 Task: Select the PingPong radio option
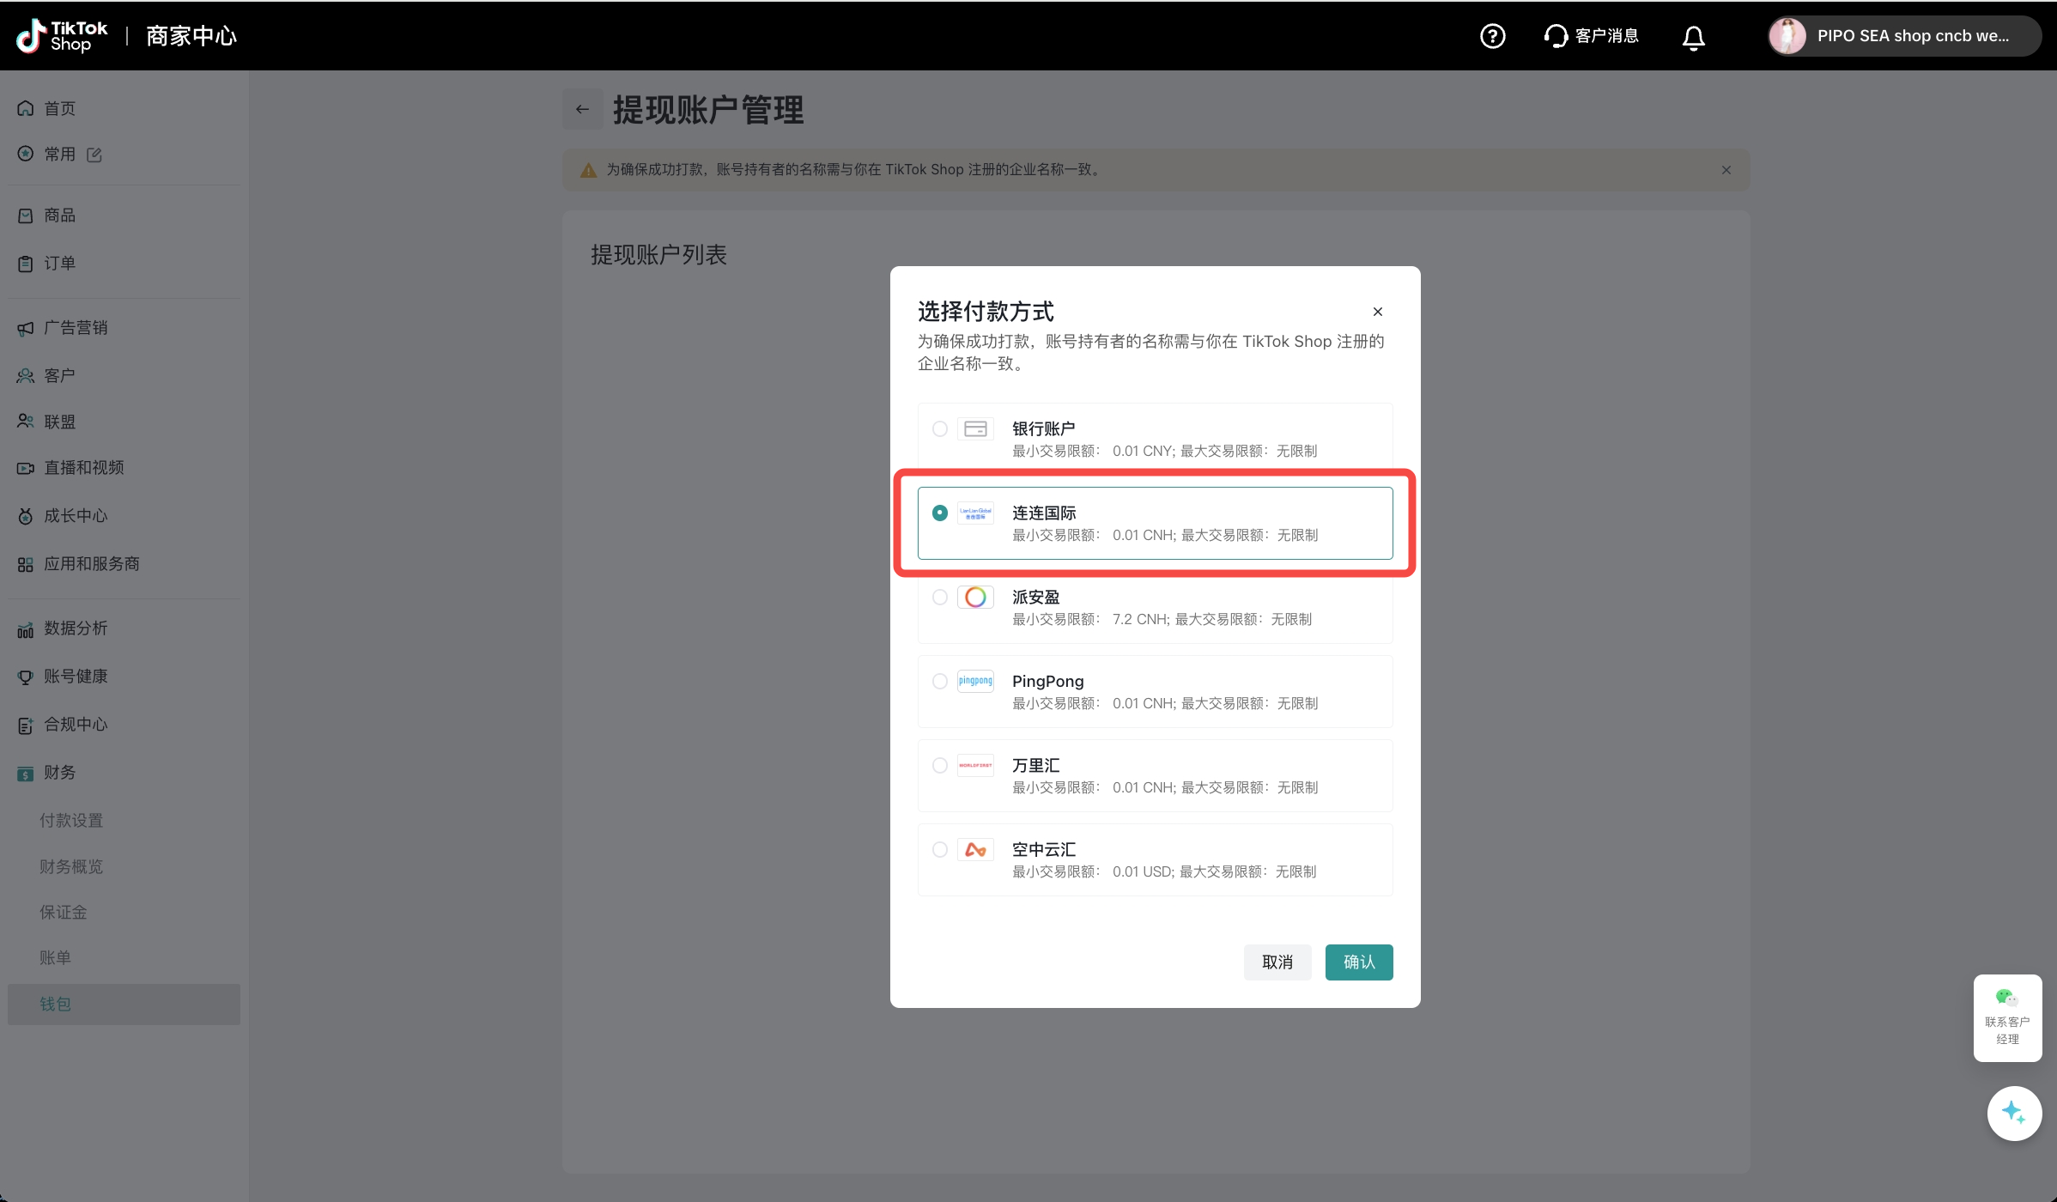(x=940, y=681)
